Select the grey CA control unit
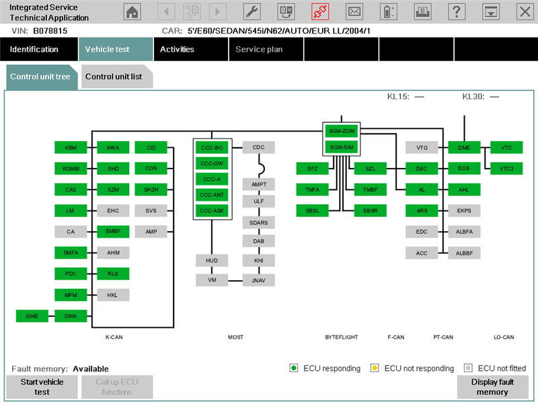 (71, 232)
